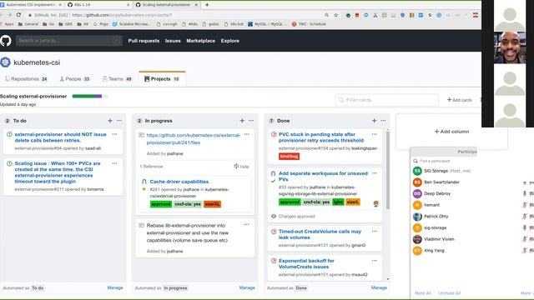Click the search icon in Find a participant

(x=416, y=161)
